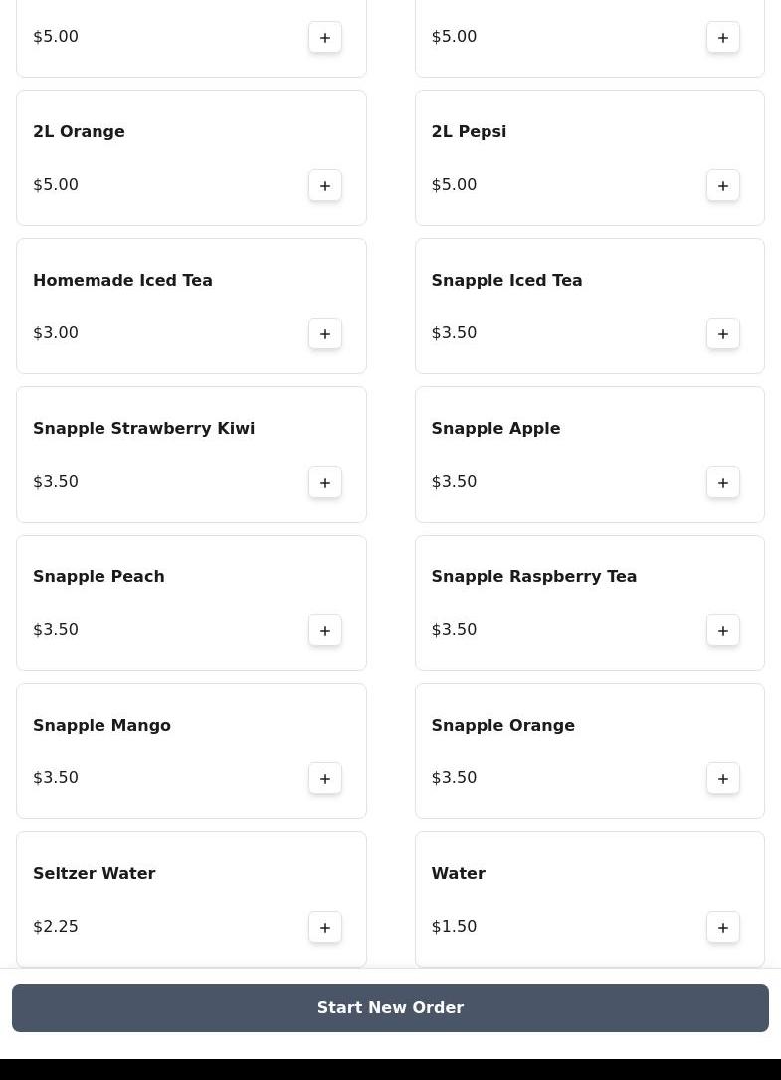Image resolution: width=781 pixels, height=1080 pixels.
Task: Click the Start New Order button
Action: (390, 1008)
